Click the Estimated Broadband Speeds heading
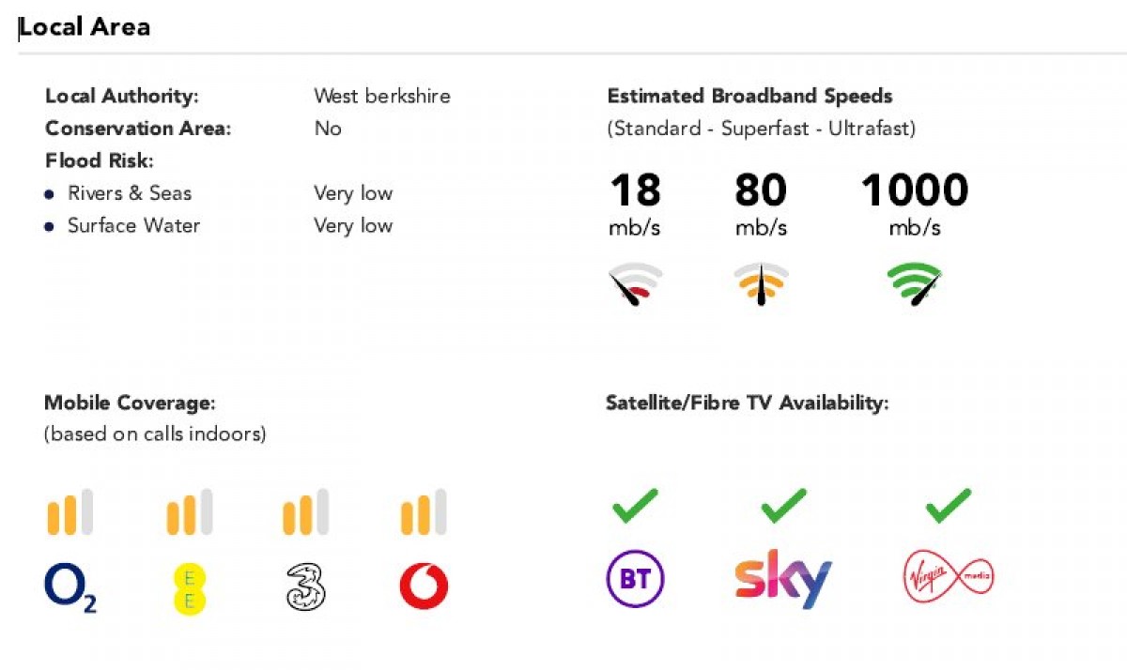 click(x=750, y=96)
